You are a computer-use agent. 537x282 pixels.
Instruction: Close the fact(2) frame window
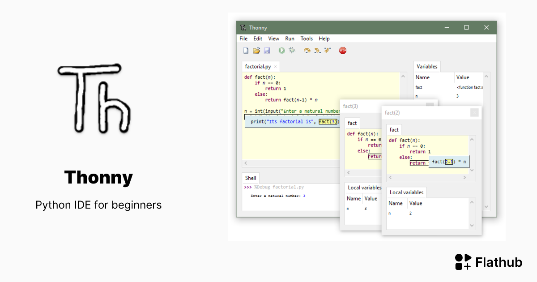click(474, 113)
